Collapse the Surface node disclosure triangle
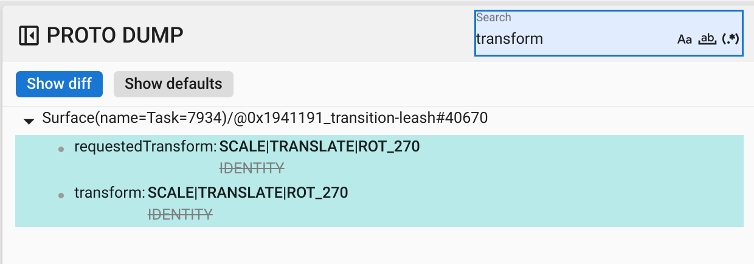Image resolution: width=754 pixels, height=264 pixels. pos(29,121)
